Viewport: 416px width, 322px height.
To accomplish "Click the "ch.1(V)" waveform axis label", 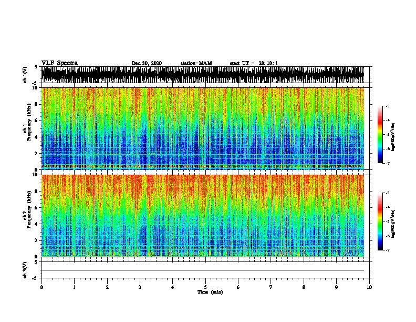I will point(25,75).
